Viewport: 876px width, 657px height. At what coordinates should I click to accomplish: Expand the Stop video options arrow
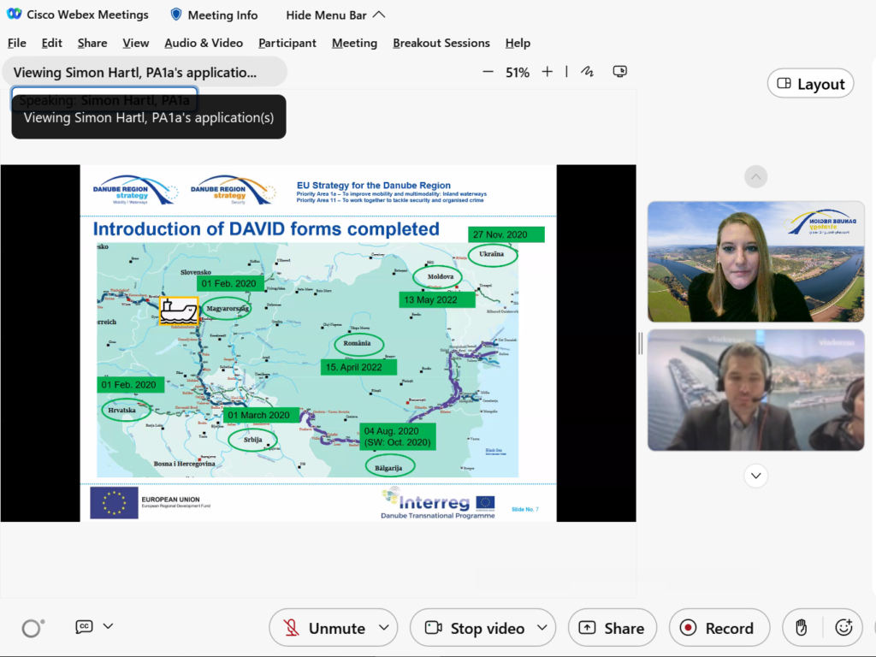pyautogui.click(x=542, y=628)
